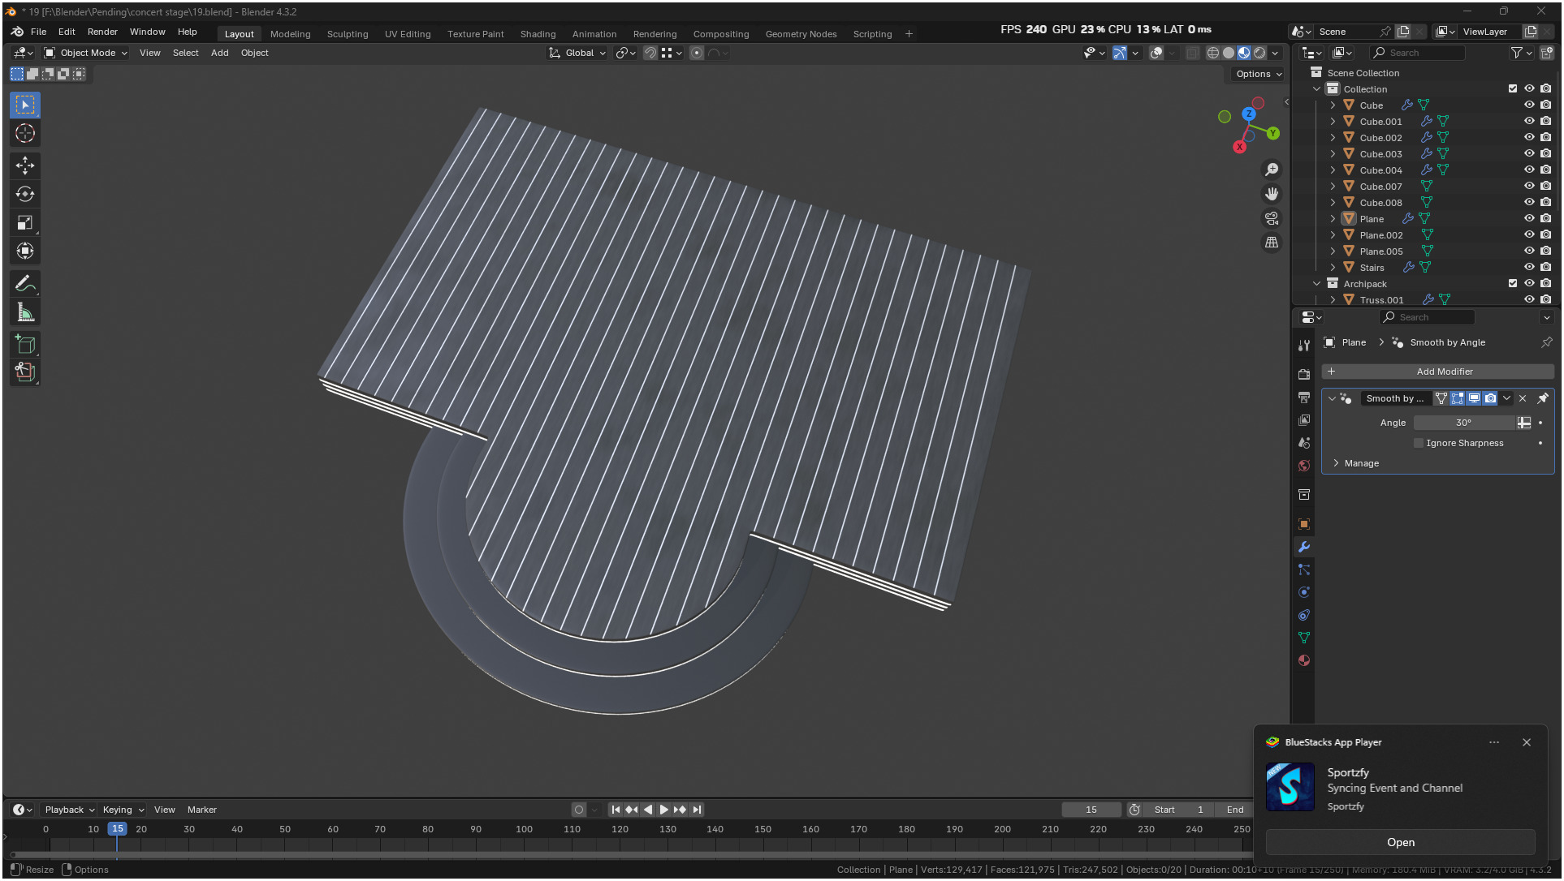
Task: Choose the Measure tool
Action: [25, 313]
